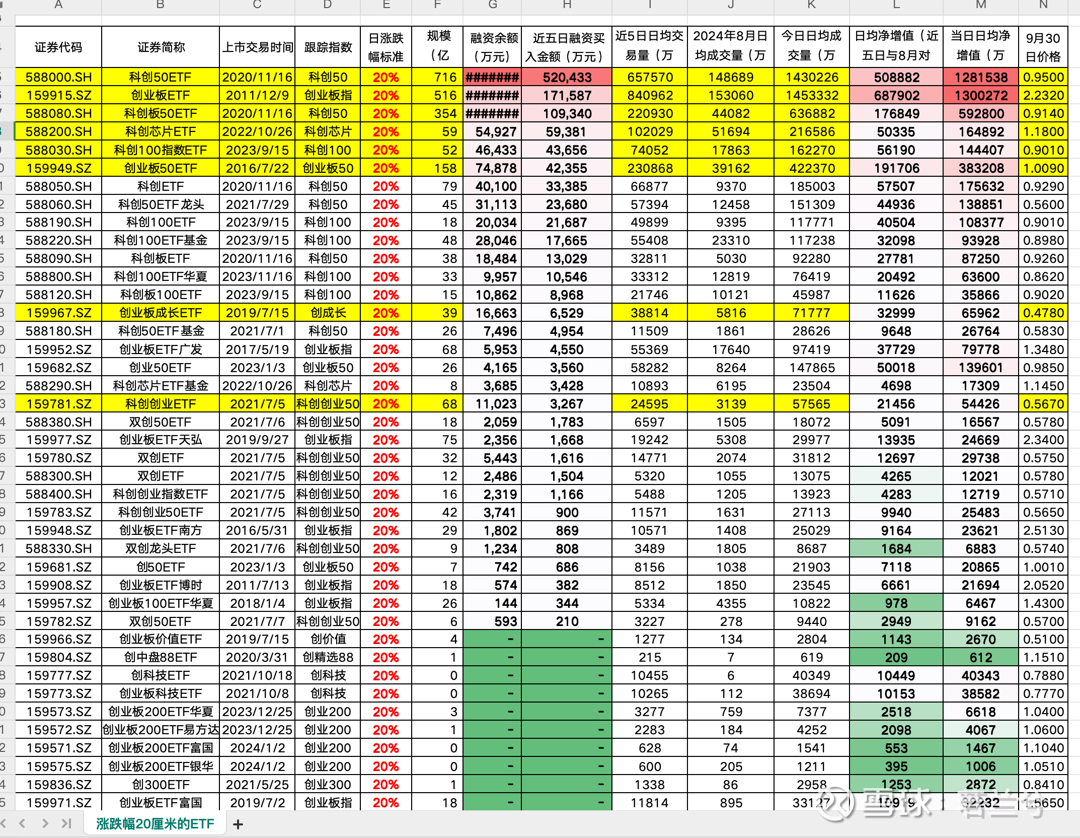The width and height of the screenshot is (1080, 838).
Task: Select column B header
Action: (161, 5)
